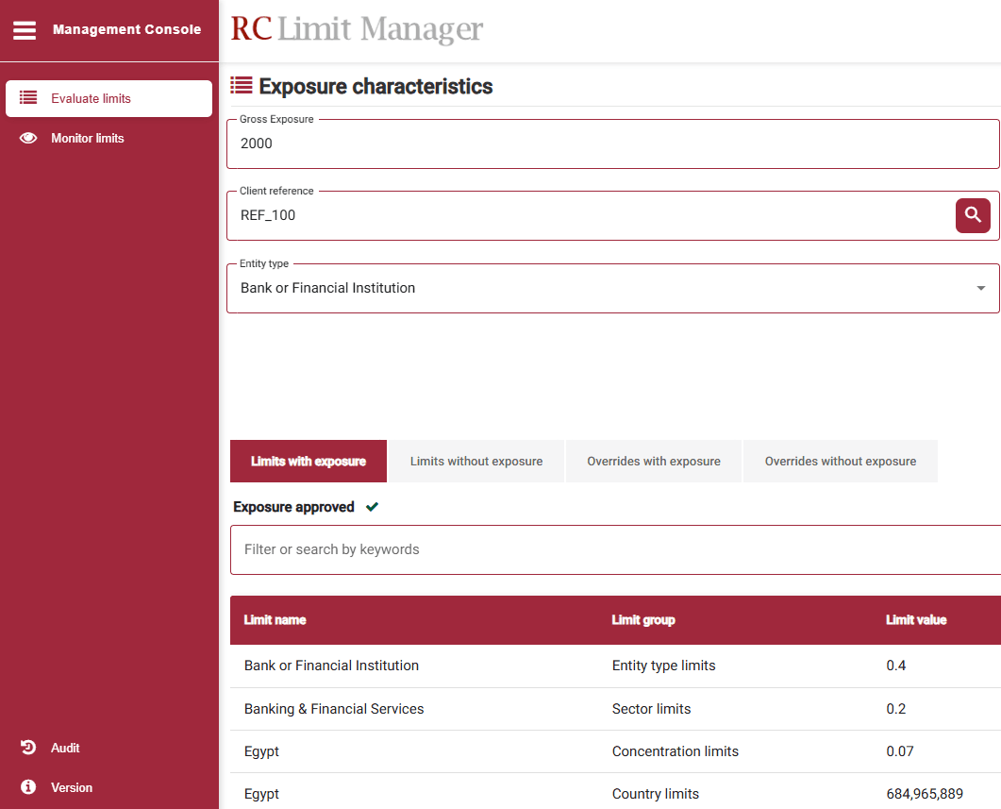The width and height of the screenshot is (1001, 809).
Task: Click the limit value 0.07
Action: 899,751
